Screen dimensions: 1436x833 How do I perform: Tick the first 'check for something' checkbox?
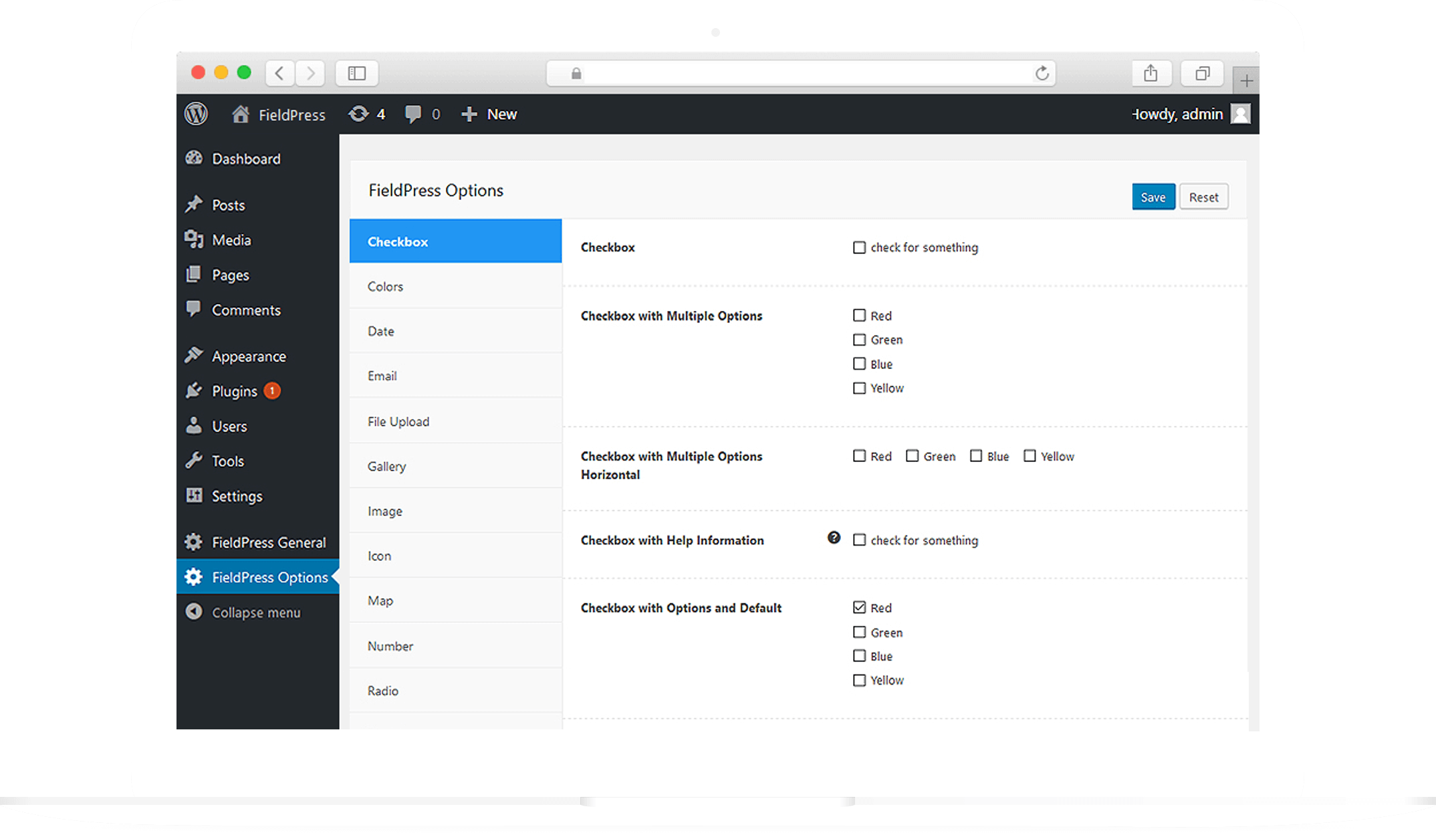pos(859,247)
